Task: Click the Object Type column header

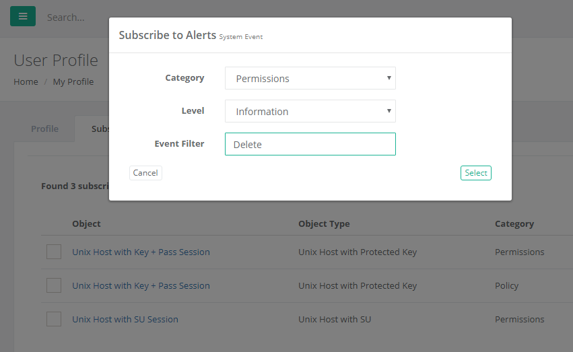Action: click(x=324, y=223)
